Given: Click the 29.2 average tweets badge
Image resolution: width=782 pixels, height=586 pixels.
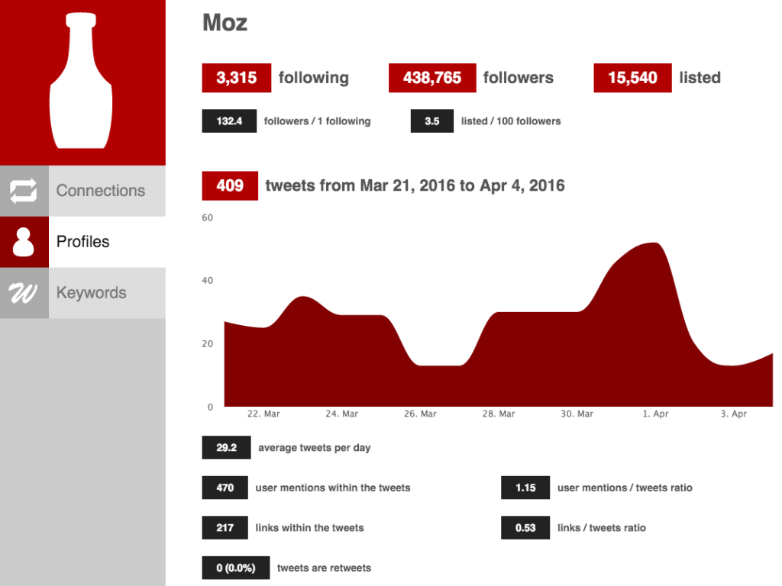Looking at the screenshot, I should tap(226, 447).
